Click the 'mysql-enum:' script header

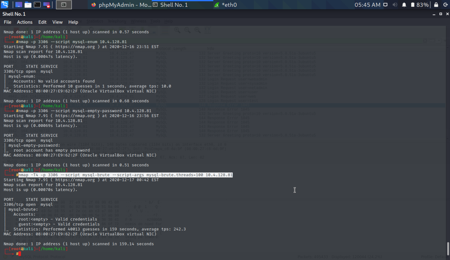click(22, 76)
